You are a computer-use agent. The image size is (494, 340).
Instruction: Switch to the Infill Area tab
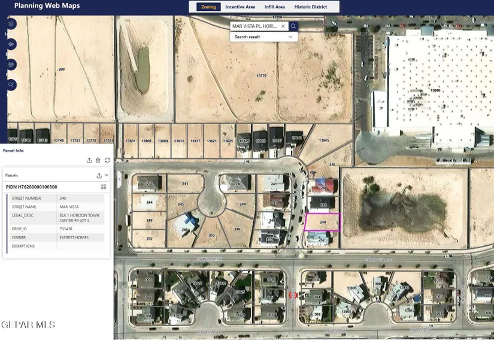(274, 7)
